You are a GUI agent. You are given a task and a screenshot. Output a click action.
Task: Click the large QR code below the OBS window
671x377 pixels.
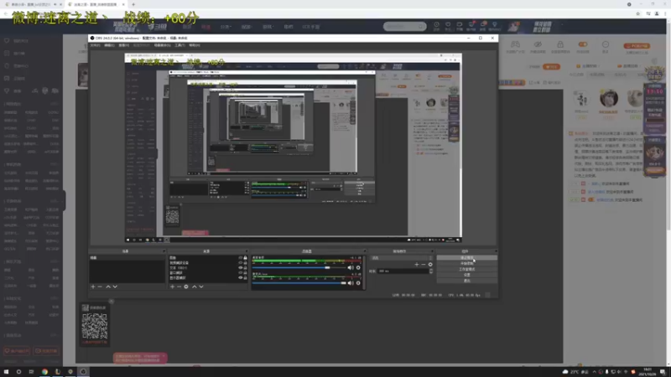pyautogui.click(x=95, y=326)
